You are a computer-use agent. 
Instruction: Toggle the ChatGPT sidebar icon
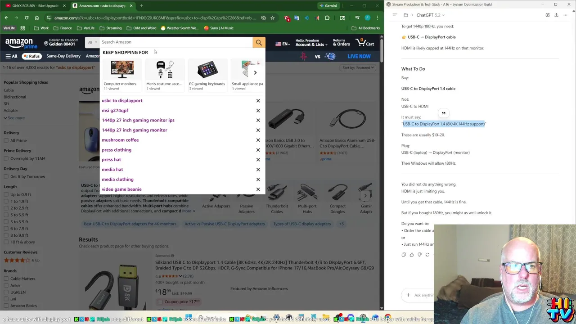pos(395,15)
